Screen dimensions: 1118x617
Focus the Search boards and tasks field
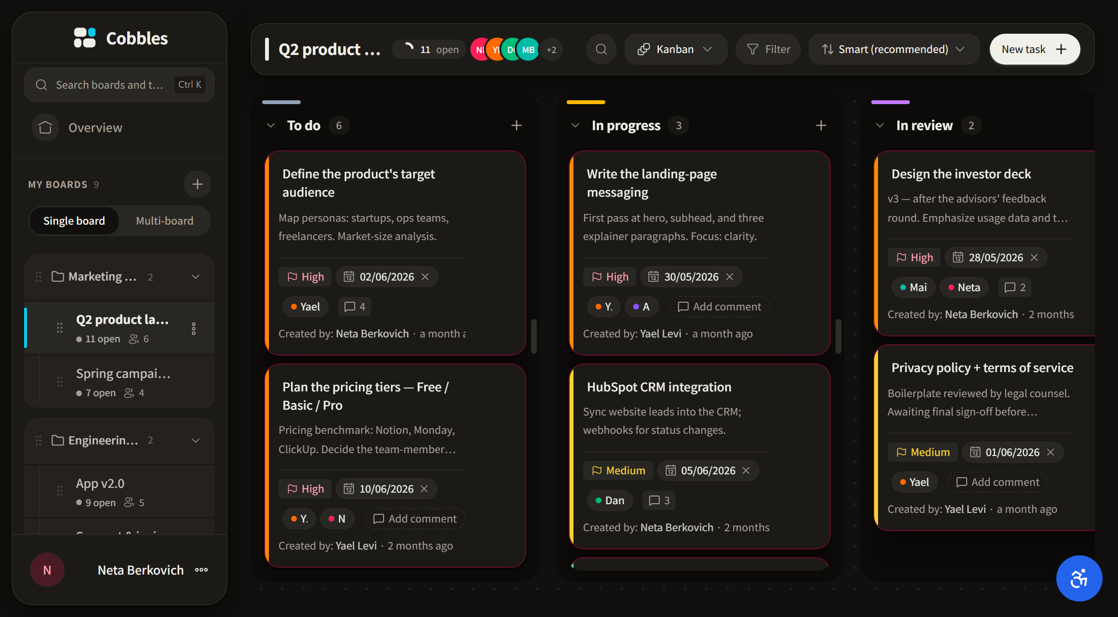120,85
